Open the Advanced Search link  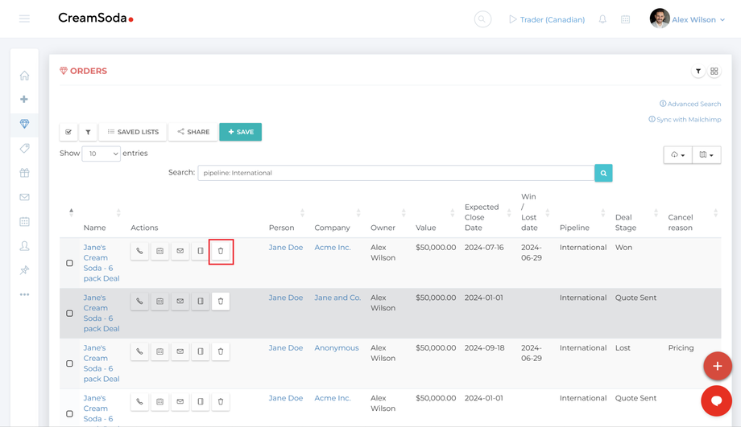tap(690, 104)
